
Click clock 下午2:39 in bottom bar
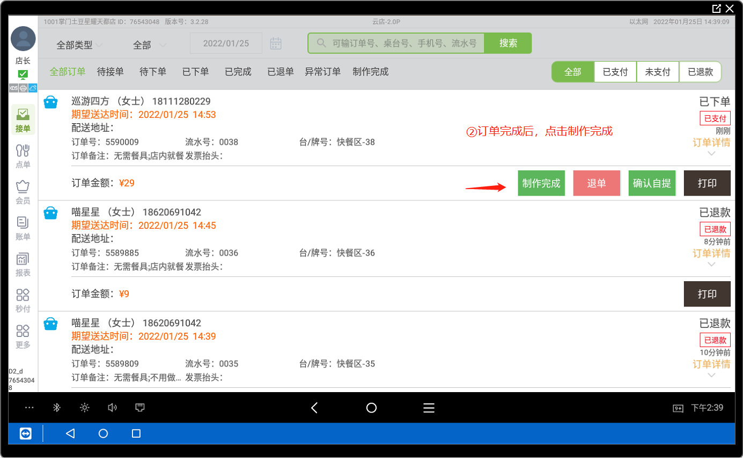[x=707, y=408]
